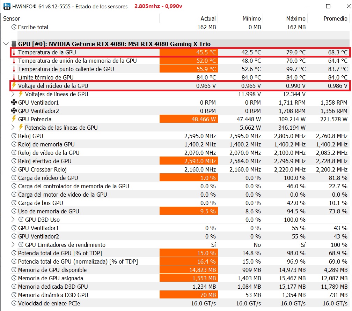Click the GPU chip icon in the group header
This screenshot has height=311, width=352.
(x=14, y=44)
